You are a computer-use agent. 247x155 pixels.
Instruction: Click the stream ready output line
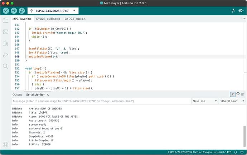coord(38,125)
